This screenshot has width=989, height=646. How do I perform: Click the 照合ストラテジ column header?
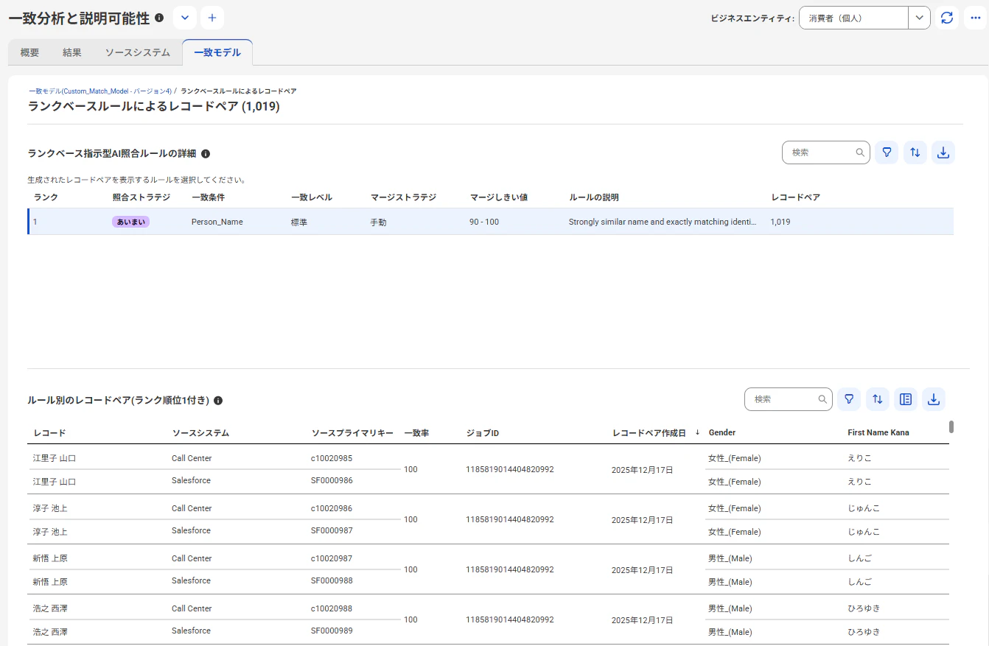(141, 197)
